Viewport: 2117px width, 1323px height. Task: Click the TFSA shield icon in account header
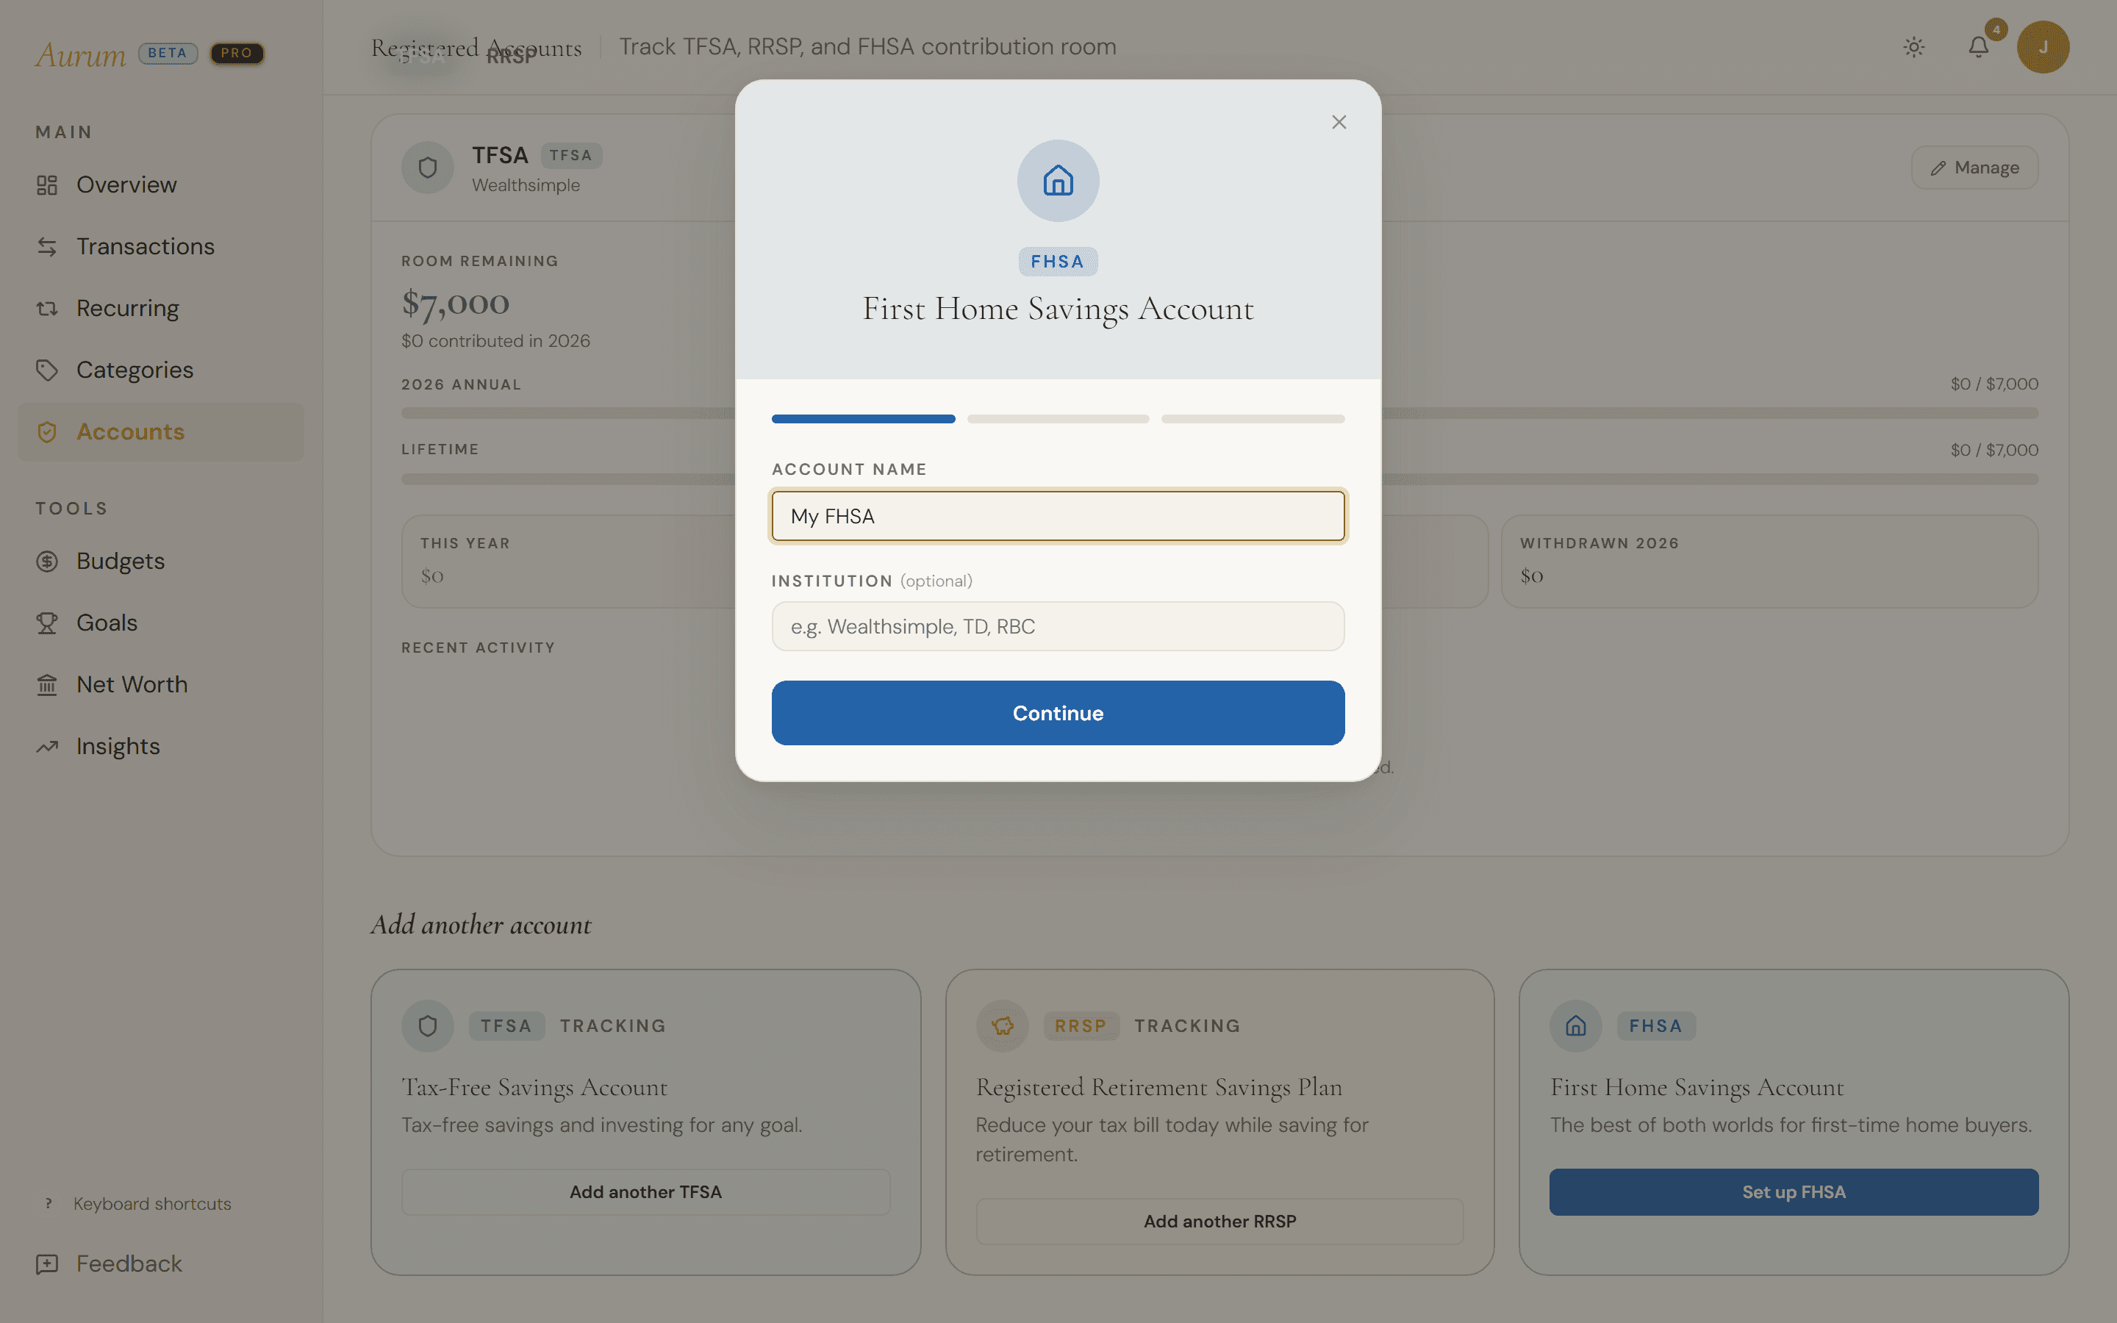pyautogui.click(x=428, y=168)
